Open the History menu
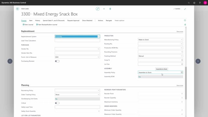The image size is (208, 117). (x=38, y=20)
